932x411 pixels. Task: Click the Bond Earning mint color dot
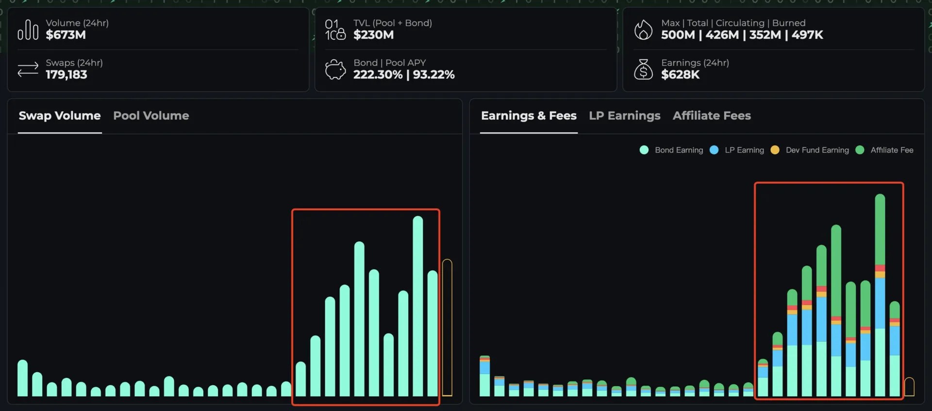[x=644, y=150]
